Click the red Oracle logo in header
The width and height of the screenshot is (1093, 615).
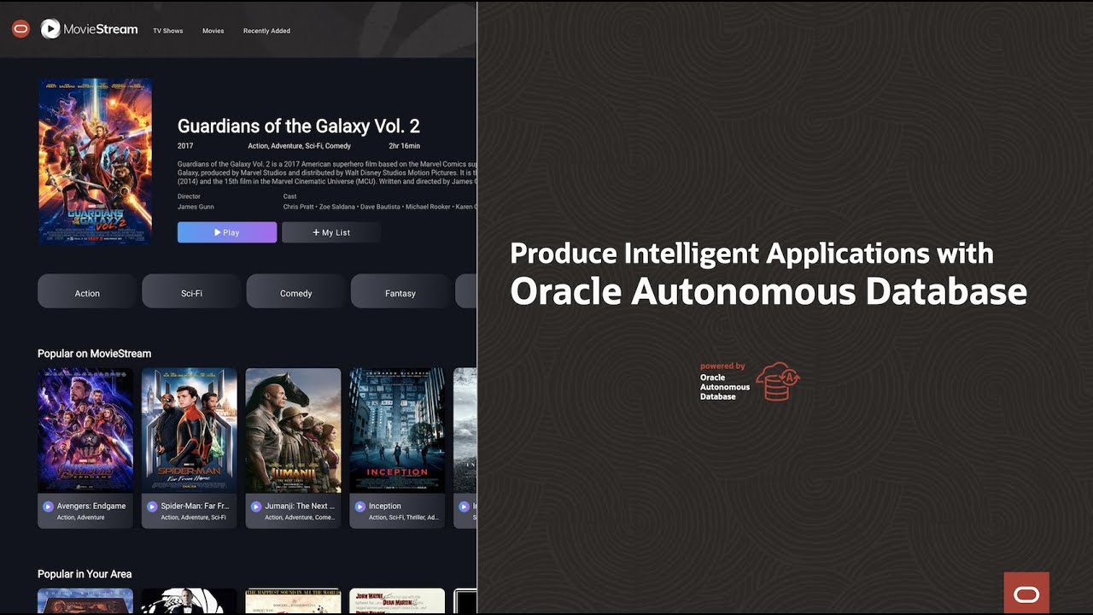pyautogui.click(x=21, y=29)
